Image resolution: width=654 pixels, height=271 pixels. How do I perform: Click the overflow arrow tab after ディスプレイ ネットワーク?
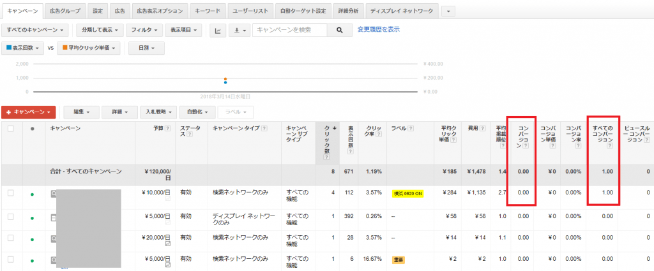pyautogui.click(x=448, y=11)
